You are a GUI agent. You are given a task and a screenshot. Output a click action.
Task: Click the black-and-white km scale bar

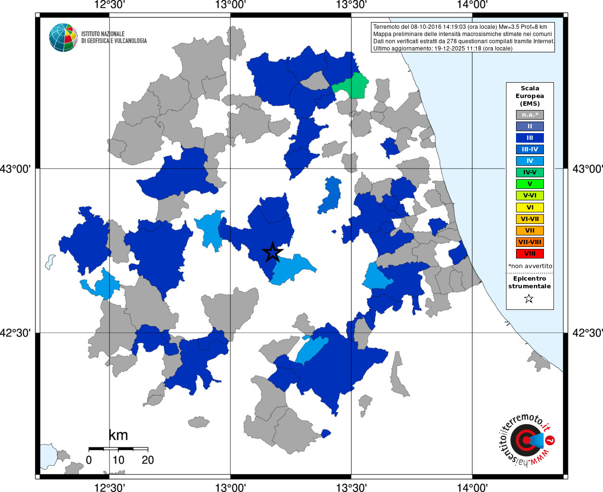click(118, 449)
